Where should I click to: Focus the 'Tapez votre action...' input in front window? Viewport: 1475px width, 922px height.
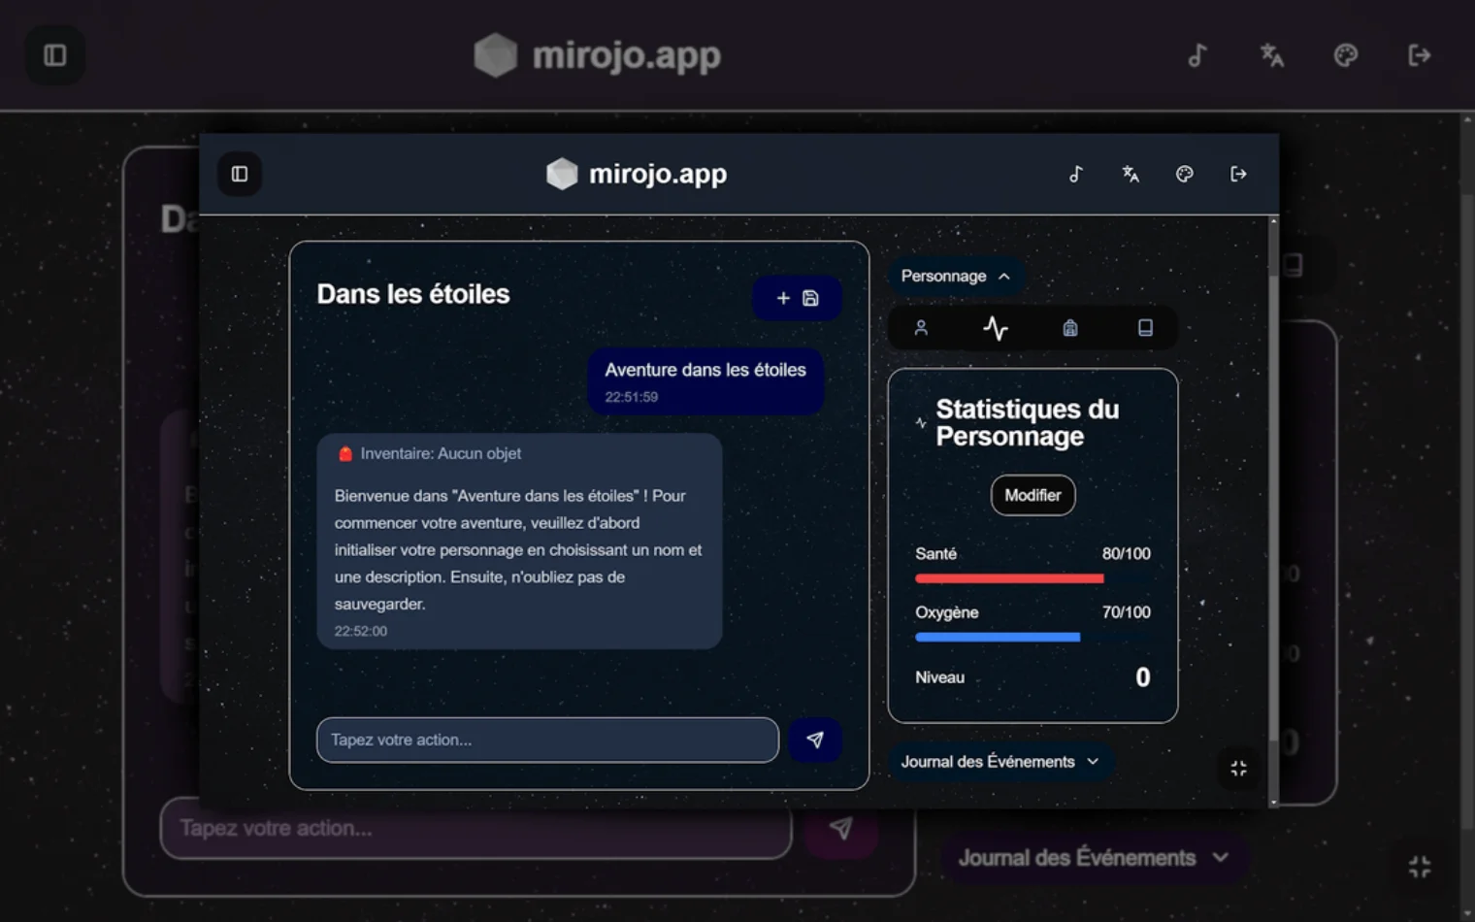click(547, 740)
